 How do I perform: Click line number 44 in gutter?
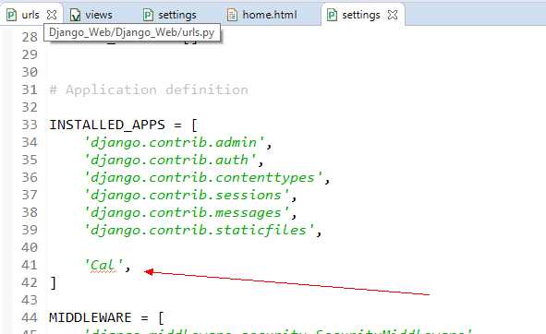(30, 317)
